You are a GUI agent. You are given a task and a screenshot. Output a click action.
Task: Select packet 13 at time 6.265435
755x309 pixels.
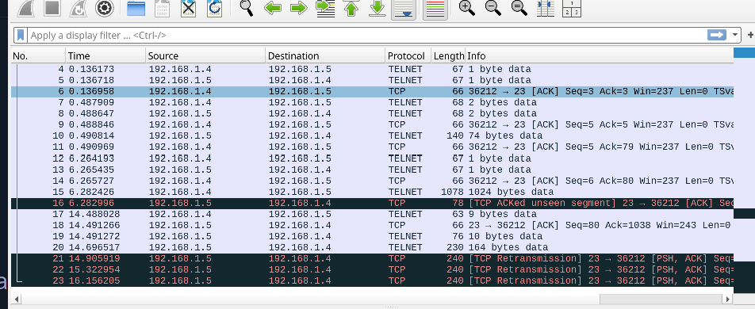coord(372,170)
